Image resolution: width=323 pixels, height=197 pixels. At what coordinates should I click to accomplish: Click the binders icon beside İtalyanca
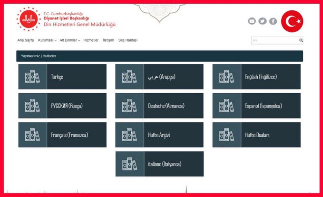pos(130,164)
